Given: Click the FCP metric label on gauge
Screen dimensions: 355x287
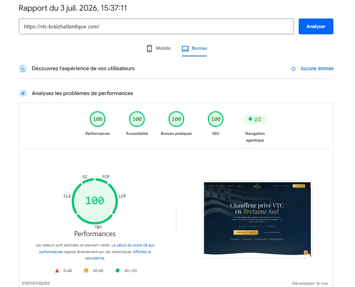Looking at the screenshot, I should [106, 177].
